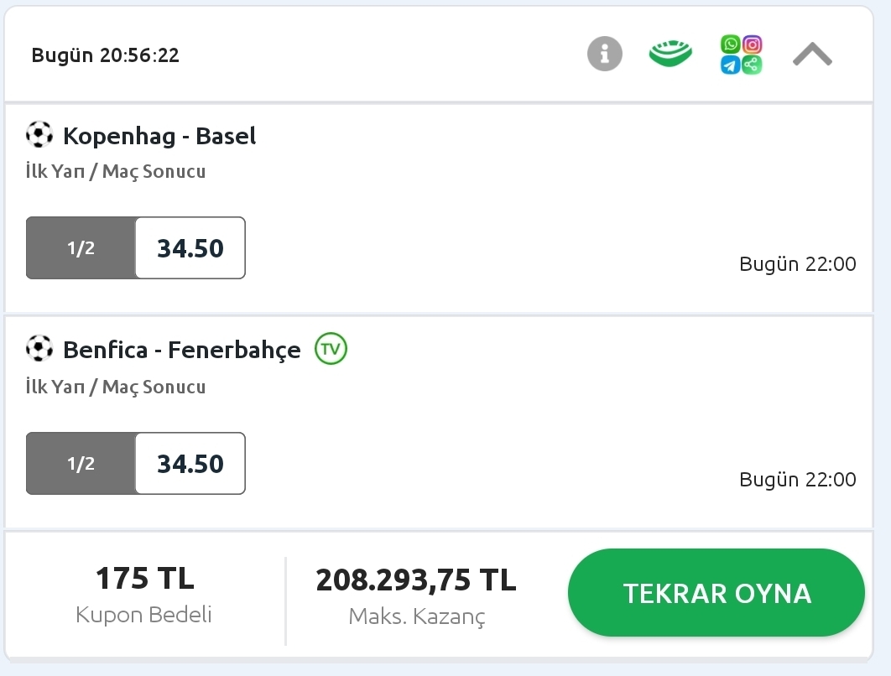Viewport: 891px width, 676px height.
Task: Click the TEKRAR OYNA button
Action: point(716,592)
